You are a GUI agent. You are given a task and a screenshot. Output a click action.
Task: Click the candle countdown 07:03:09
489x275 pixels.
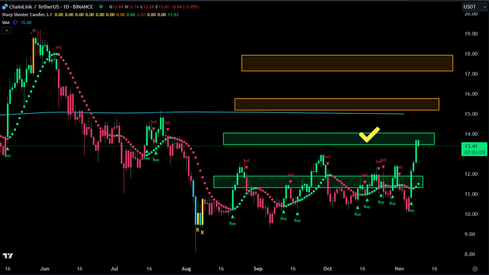point(474,152)
